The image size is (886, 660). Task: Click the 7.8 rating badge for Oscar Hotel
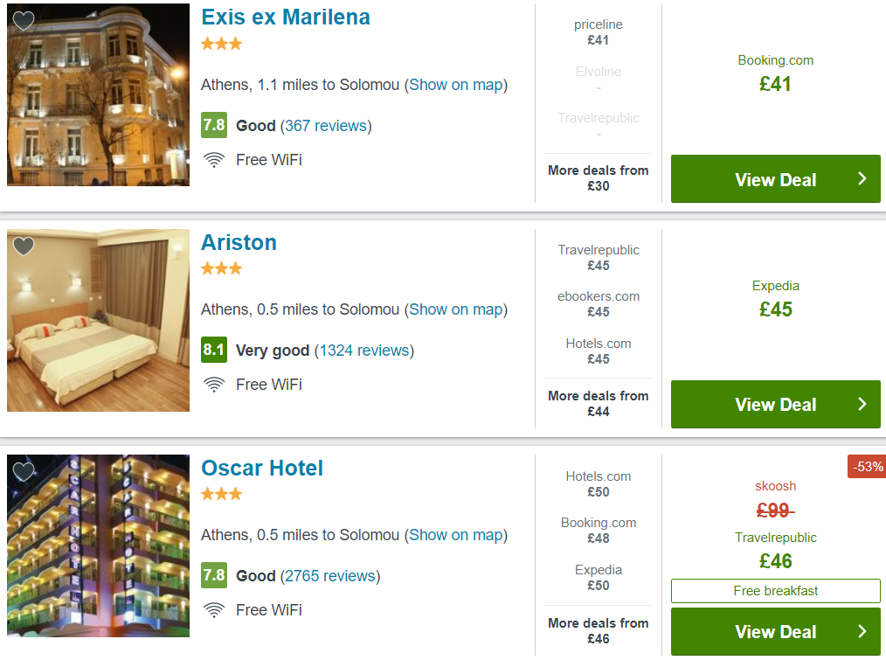[x=214, y=575]
